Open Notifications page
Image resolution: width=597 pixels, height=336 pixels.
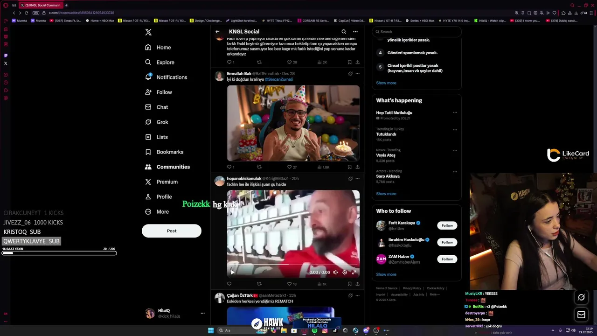[166, 77]
